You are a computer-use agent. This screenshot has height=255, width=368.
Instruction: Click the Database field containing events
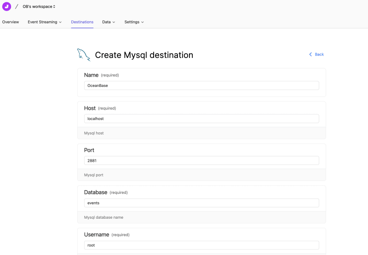(x=201, y=203)
